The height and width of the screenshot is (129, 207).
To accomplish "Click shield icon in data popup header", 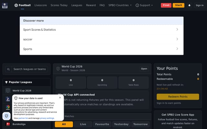I will (x=16, y=98).
